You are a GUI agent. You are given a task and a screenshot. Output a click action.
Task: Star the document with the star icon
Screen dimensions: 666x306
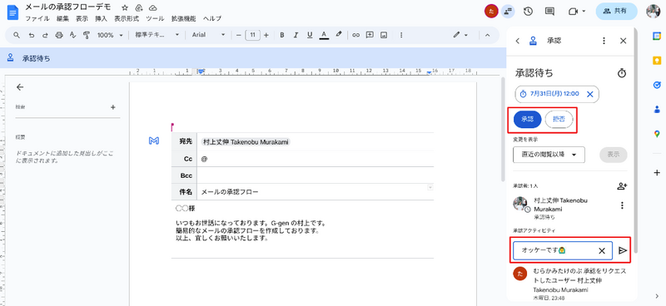click(124, 7)
